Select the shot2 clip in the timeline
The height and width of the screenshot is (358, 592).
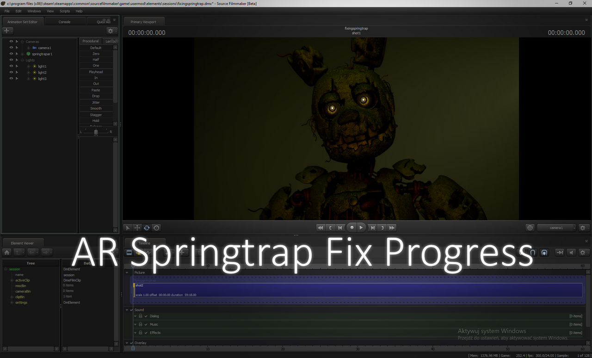tap(358, 290)
